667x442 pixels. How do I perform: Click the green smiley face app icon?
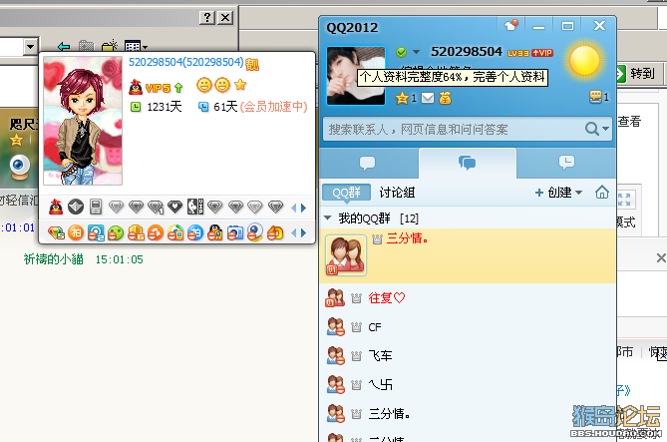pos(116,232)
